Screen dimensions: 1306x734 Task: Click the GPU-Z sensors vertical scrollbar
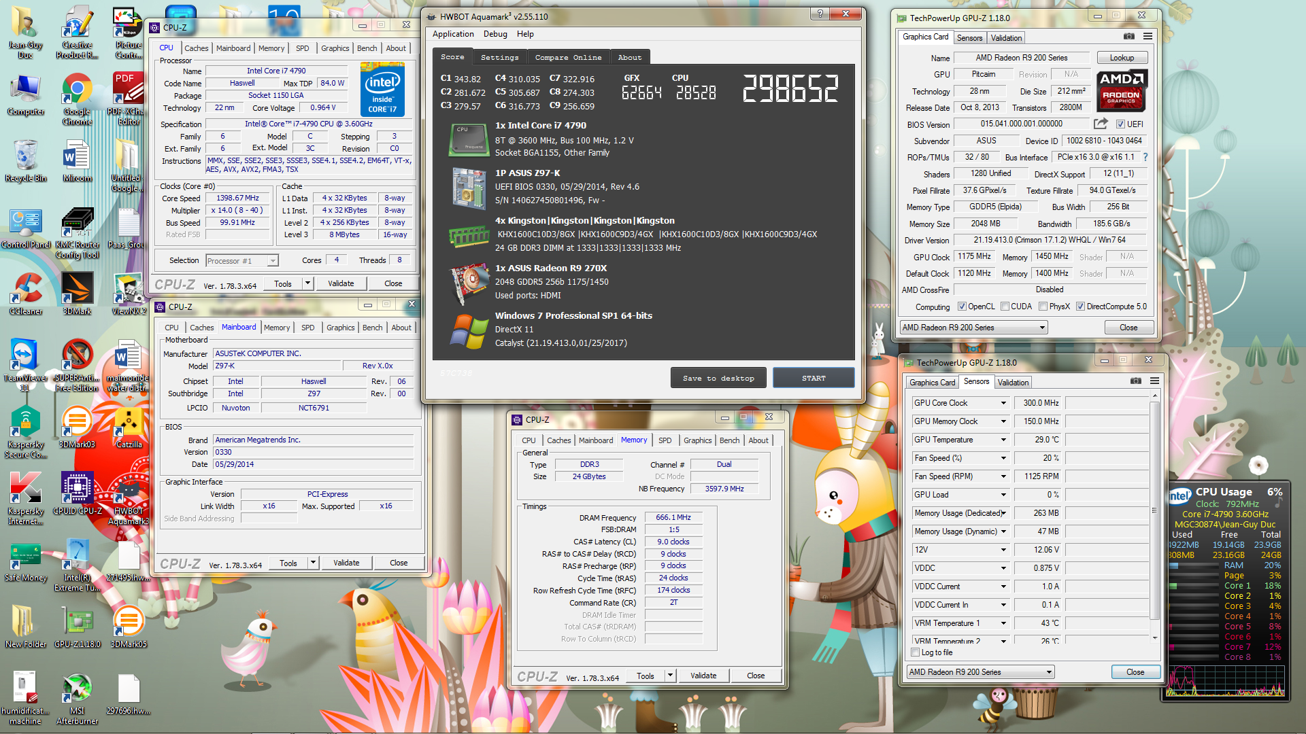[1154, 510]
